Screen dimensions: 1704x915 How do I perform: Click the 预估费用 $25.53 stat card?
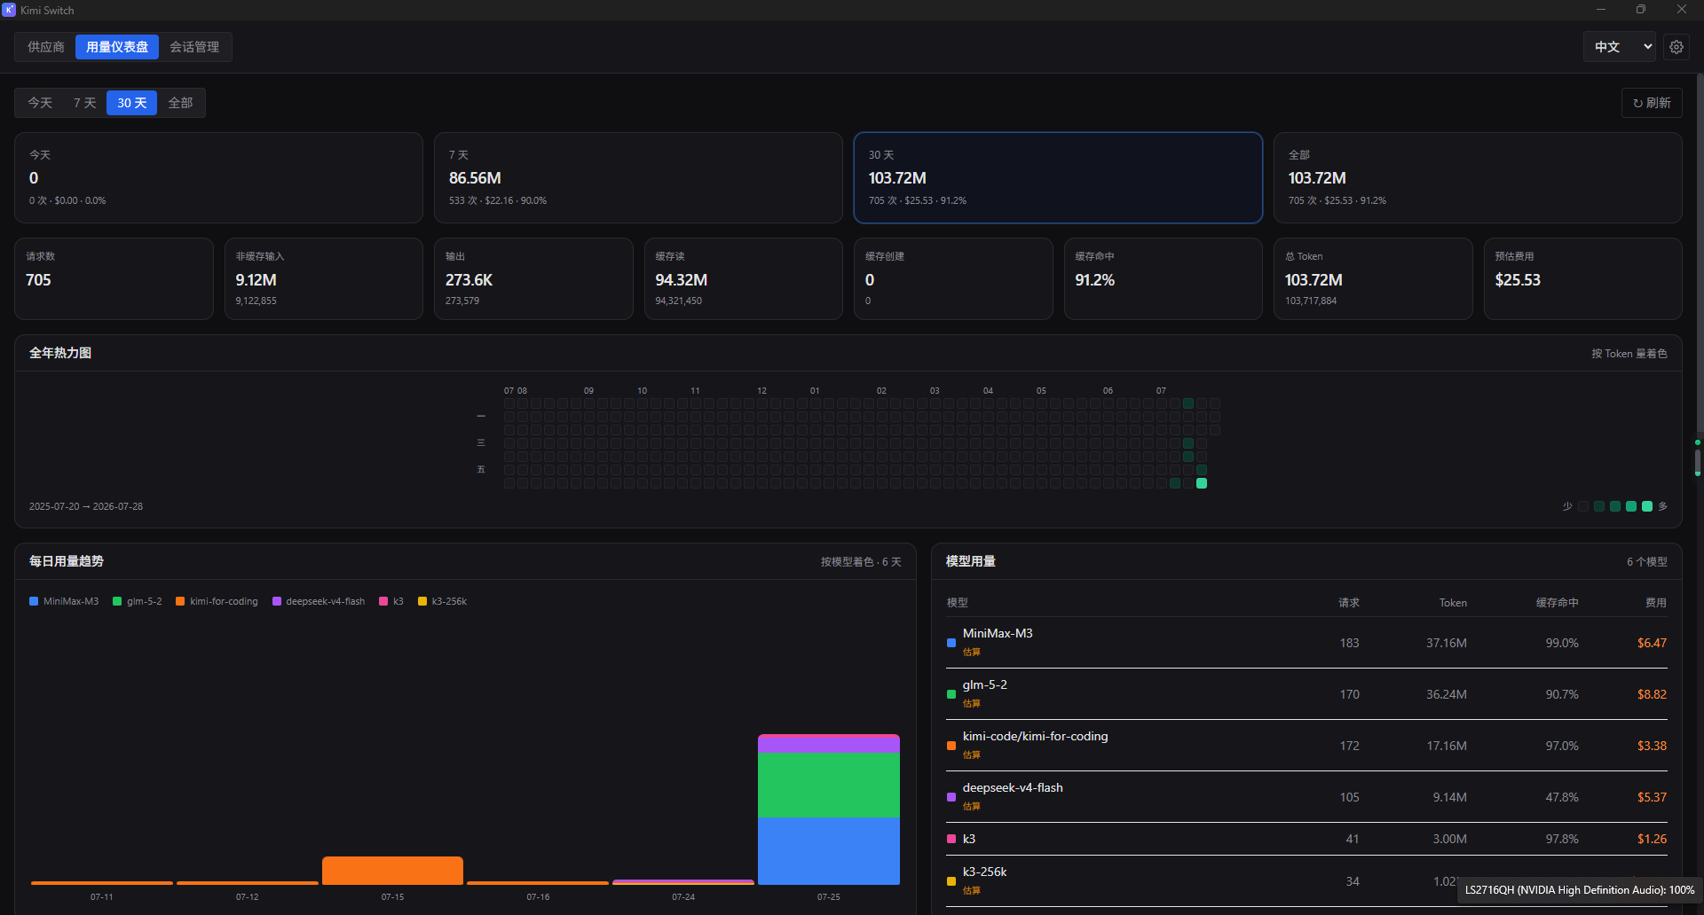pos(1583,278)
